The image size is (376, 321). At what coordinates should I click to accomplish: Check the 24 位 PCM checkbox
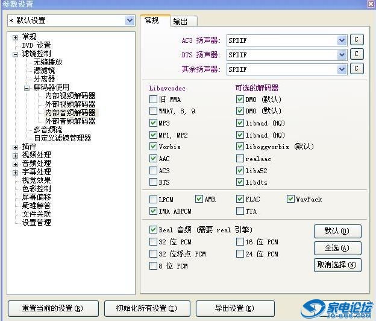[240, 253]
